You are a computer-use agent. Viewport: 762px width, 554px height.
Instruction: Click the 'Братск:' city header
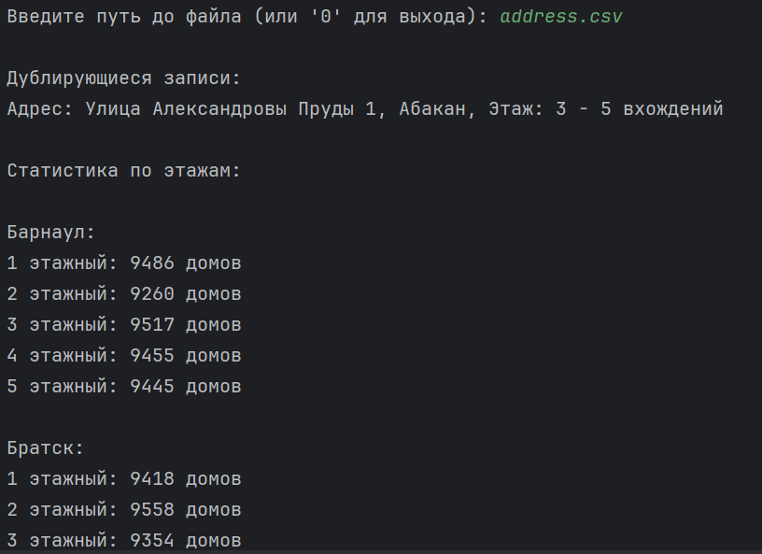click(45, 448)
